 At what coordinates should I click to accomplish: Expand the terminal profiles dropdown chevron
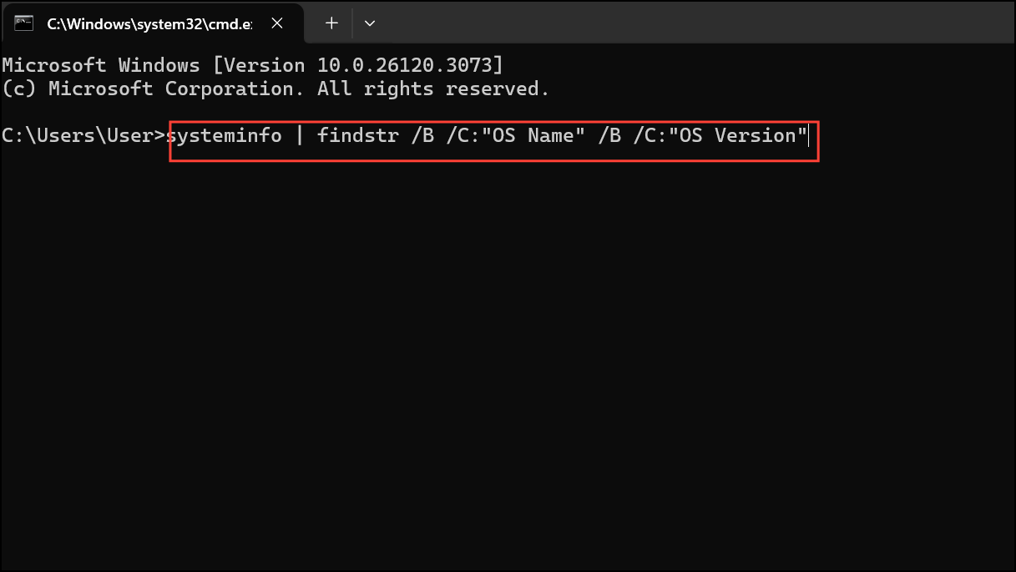coord(370,23)
